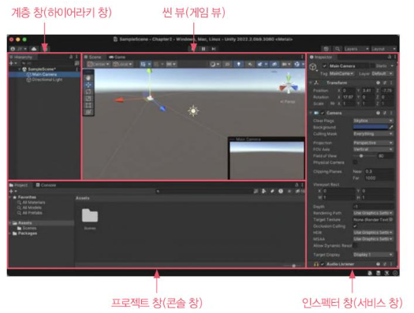The image size is (414, 313).
Task: Enable Allow Dynamic Resolution checkbox
Action: point(356,246)
